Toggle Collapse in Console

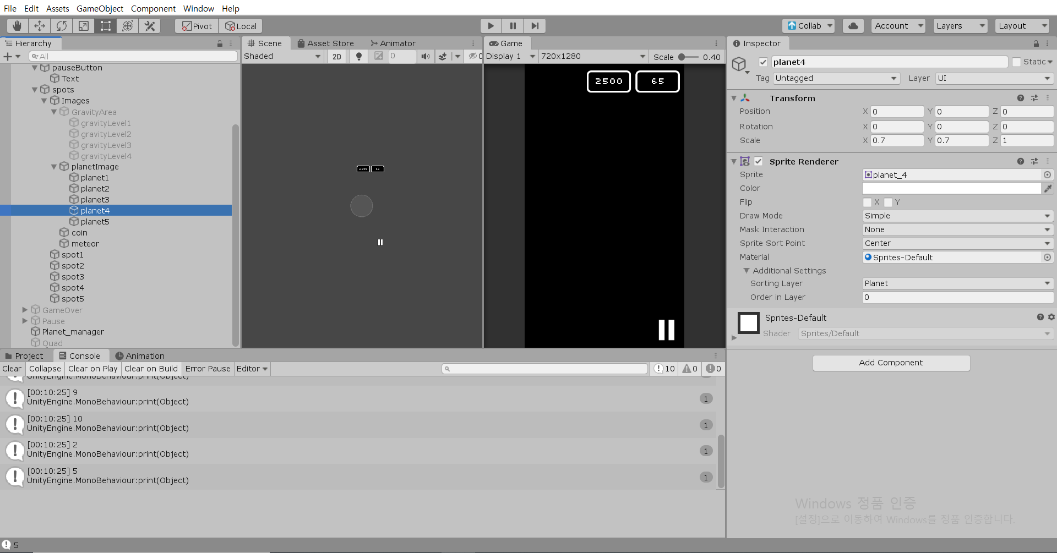pyautogui.click(x=45, y=369)
